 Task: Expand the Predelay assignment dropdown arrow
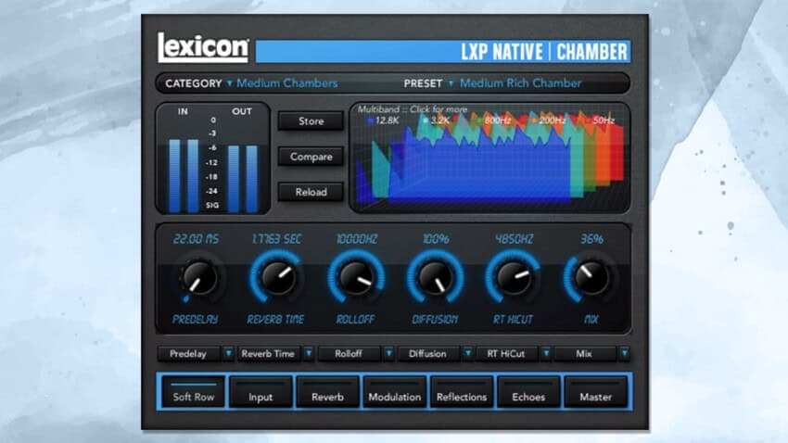228,354
